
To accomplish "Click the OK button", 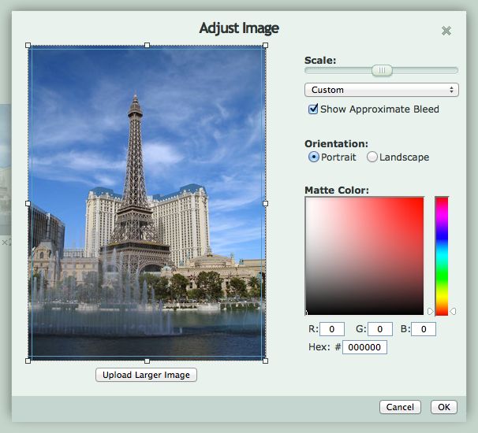I will pyautogui.click(x=444, y=407).
